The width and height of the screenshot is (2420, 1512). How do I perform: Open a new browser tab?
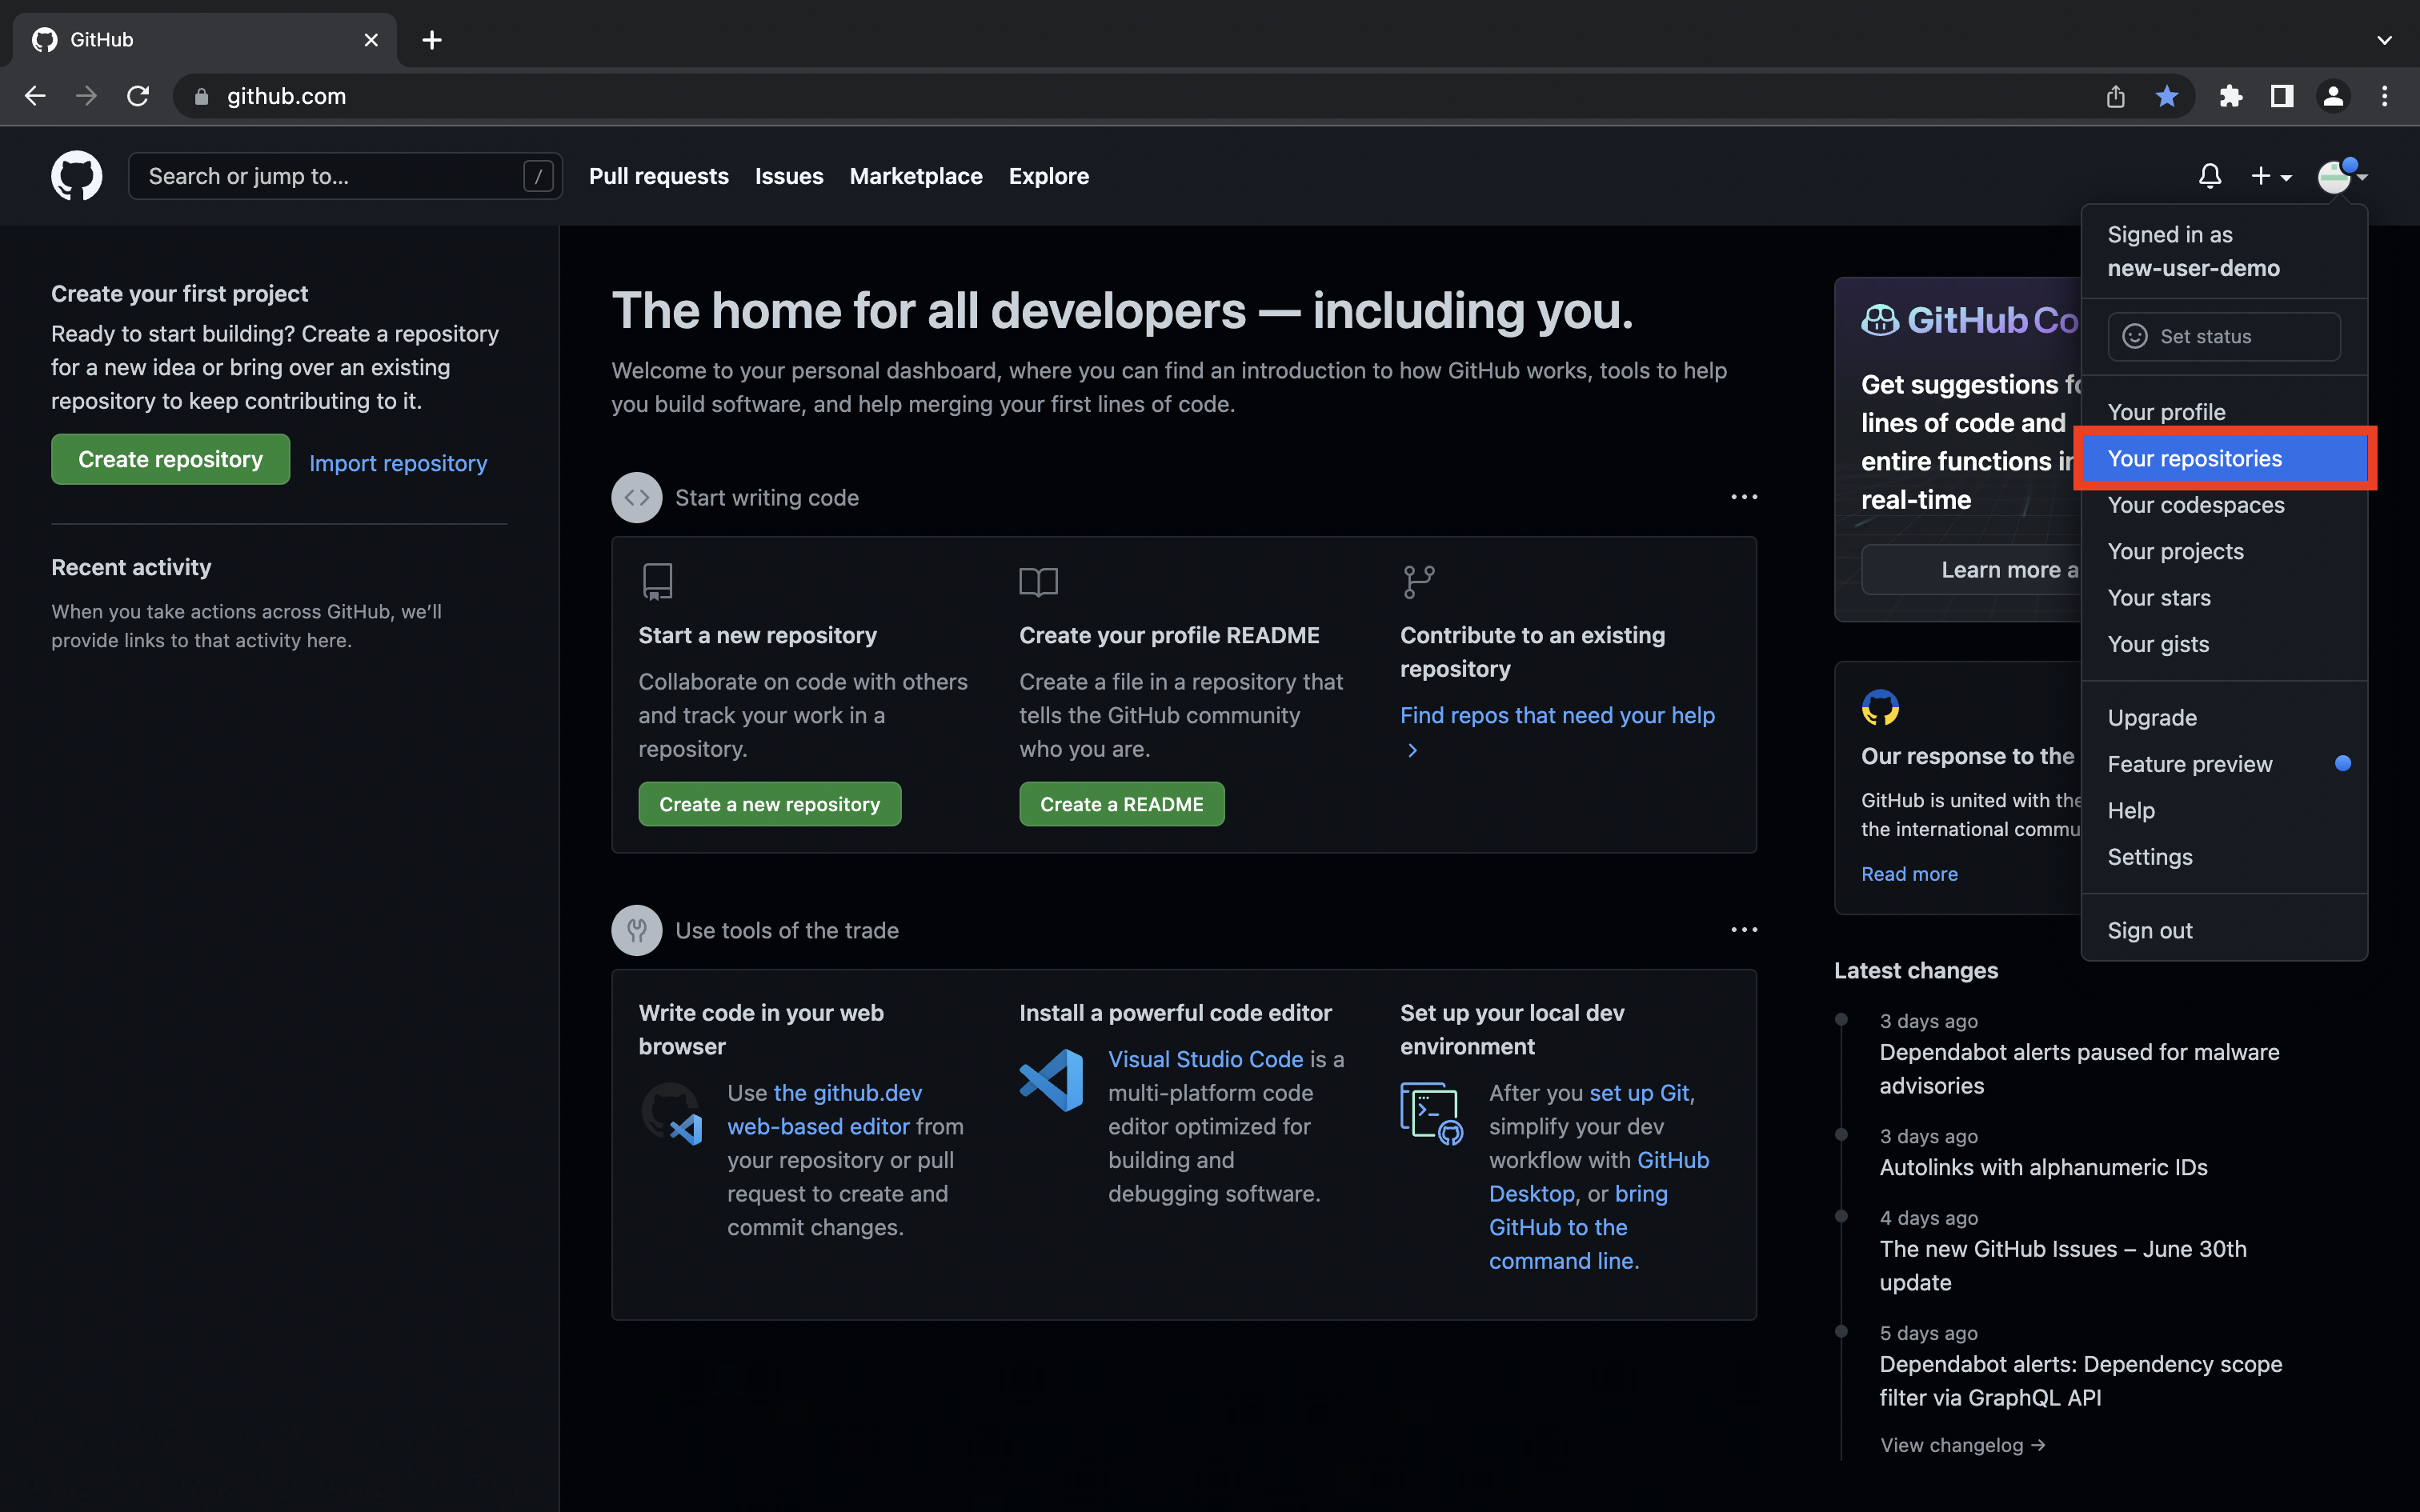432,40
